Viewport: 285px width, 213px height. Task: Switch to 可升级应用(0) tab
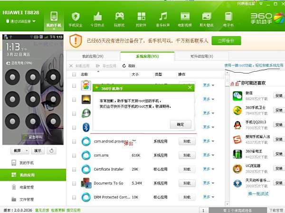point(201,56)
